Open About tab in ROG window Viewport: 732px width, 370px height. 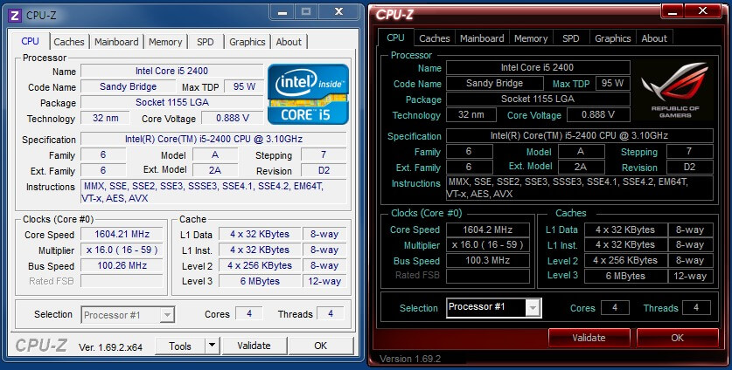[x=654, y=38]
